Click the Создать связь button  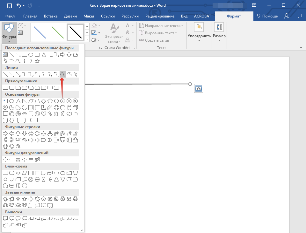154,40
